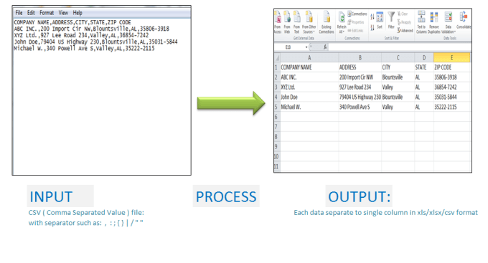Click cell with zip 35031-5844

[x=451, y=97]
